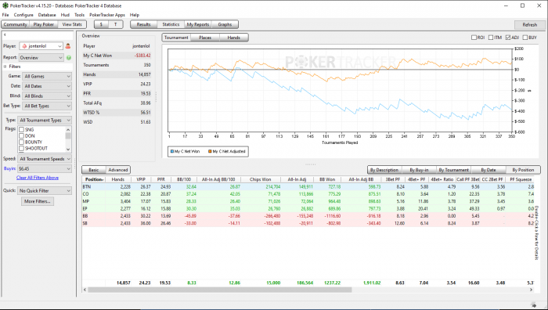Group results By Date

[489, 170]
